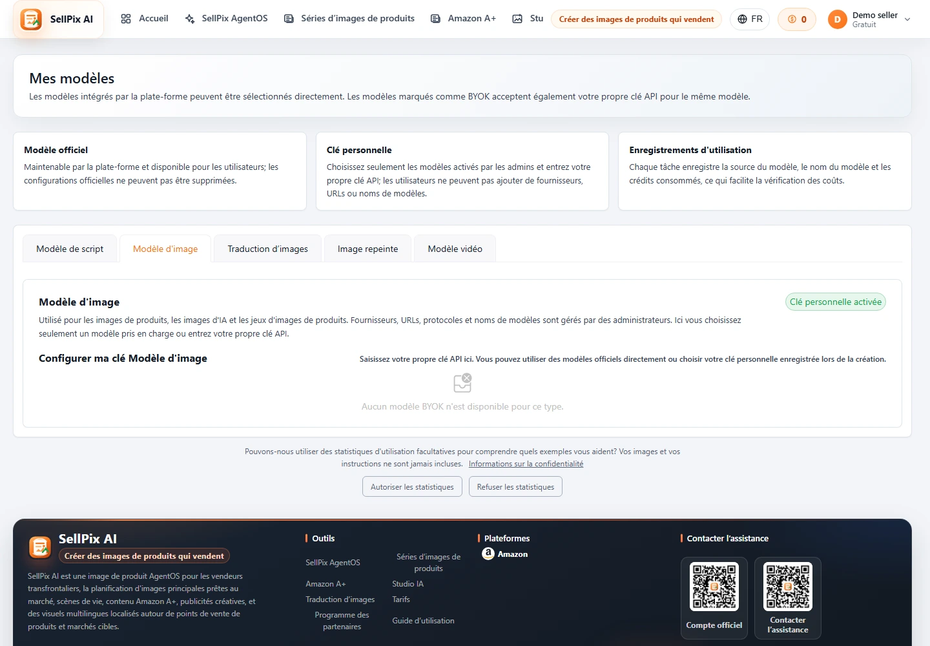Viewport: 930px width, 646px height.
Task: Click the orange D user avatar
Action: 837,19
